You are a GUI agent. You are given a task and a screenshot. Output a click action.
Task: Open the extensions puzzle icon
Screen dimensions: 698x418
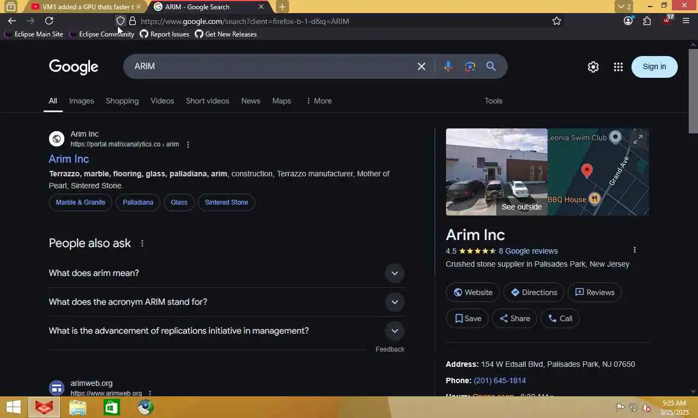[647, 21]
